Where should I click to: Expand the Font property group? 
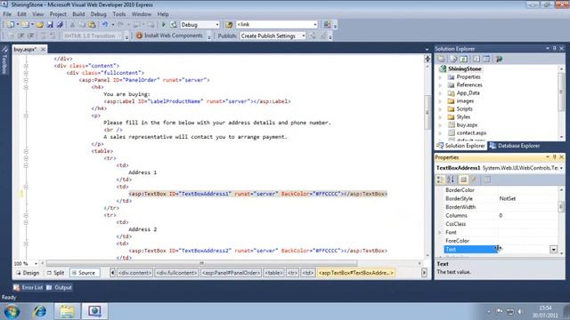pos(440,232)
